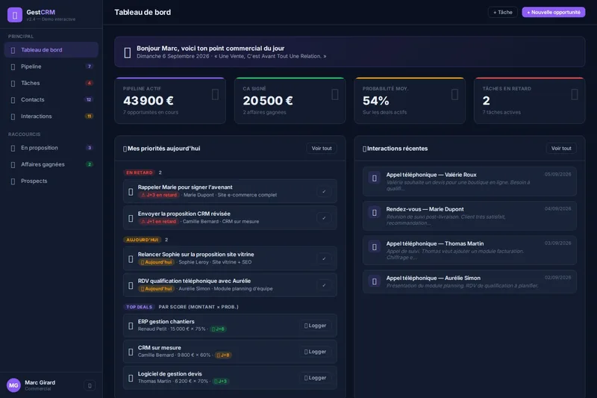The height and width of the screenshot is (398, 597).
Task: Click the Aurélie Simon phone call icon
Action: click(375, 281)
